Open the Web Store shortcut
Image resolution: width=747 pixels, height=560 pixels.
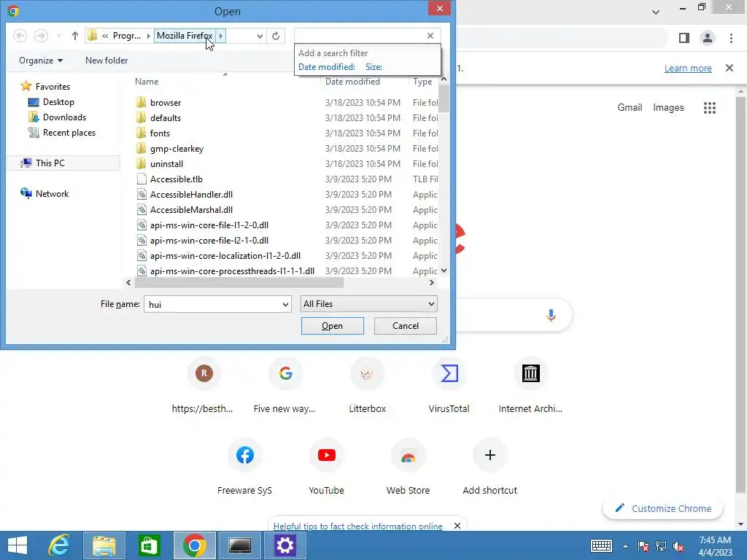(x=408, y=467)
